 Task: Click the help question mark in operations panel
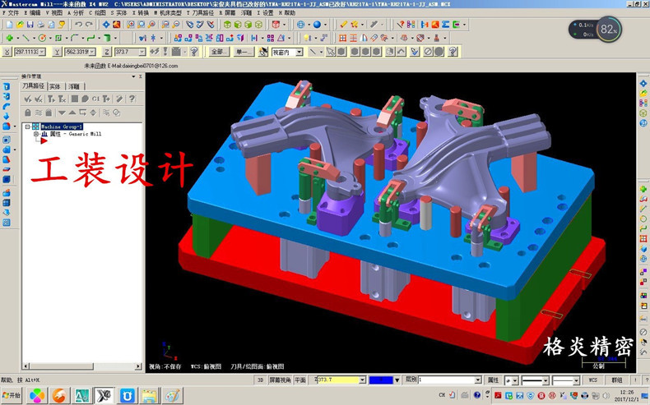click(132, 99)
